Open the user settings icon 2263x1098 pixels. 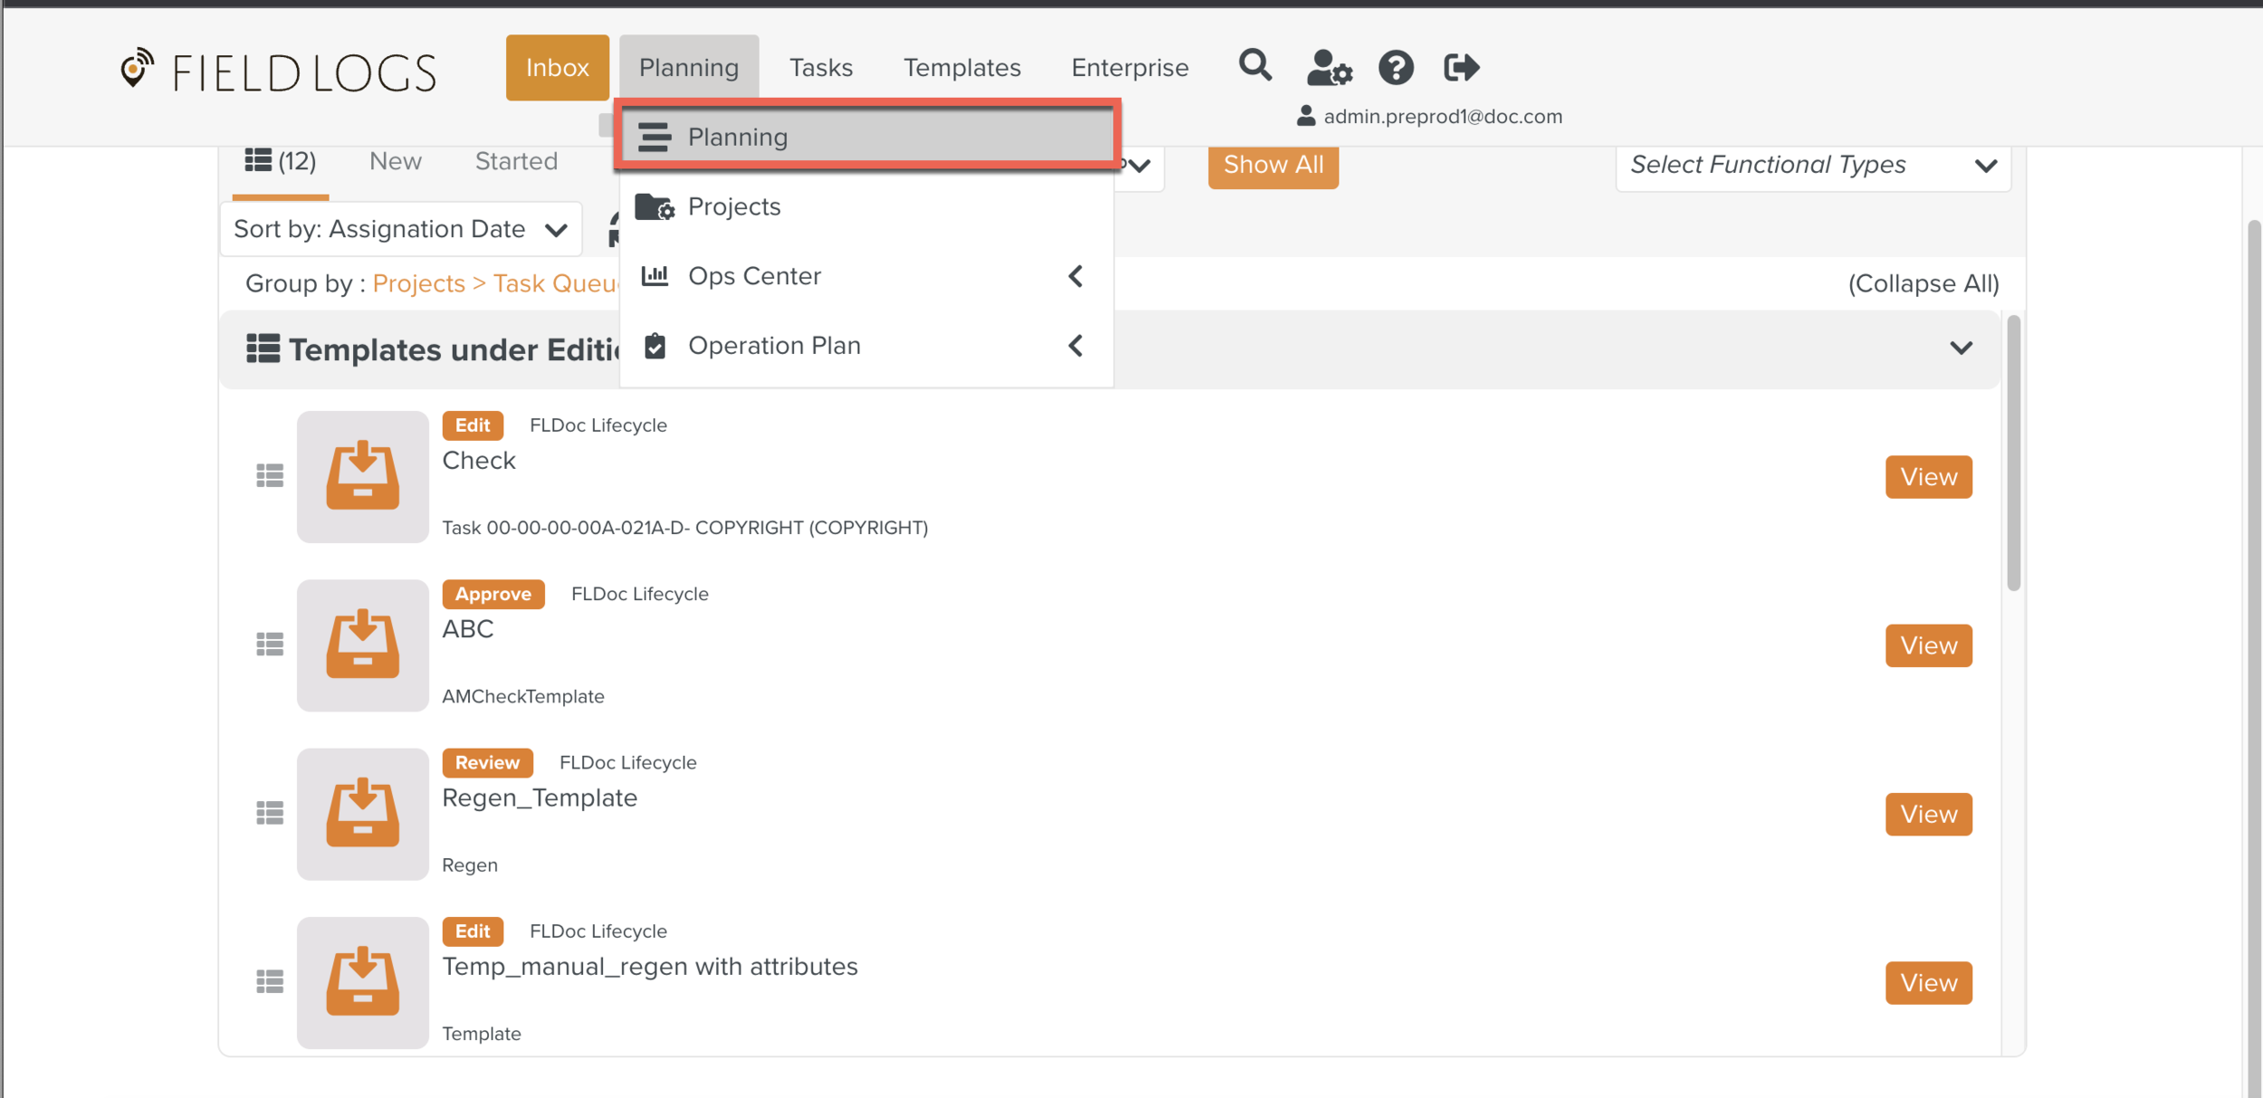pyautogui.click(x=1328, y=68)
